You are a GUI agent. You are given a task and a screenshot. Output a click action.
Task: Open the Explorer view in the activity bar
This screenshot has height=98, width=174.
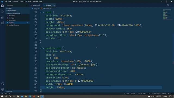2,6
